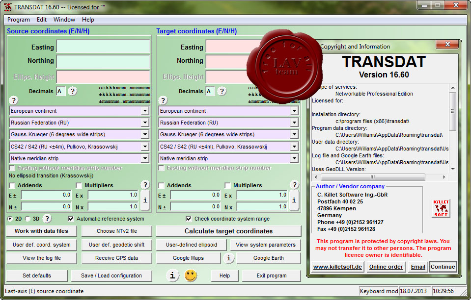
Task: Open Google Maps button
Action: pyautogui.click(x=188, y=258)
